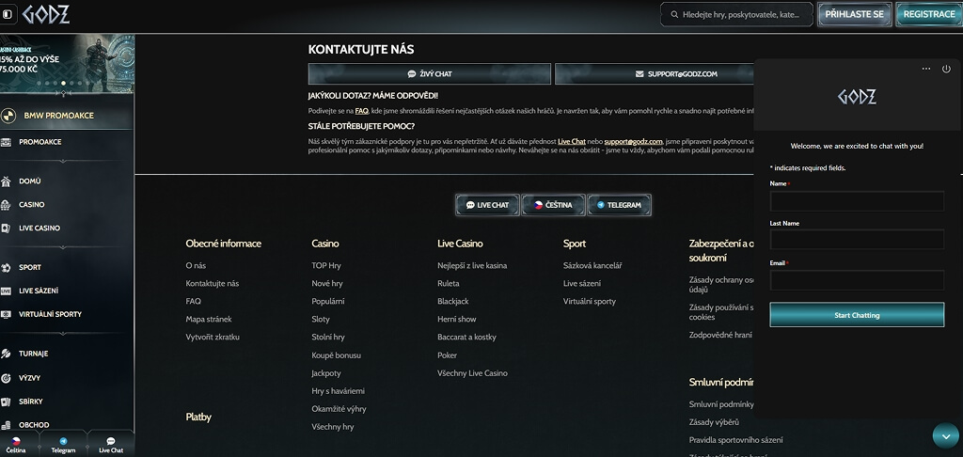This screenshot has width=963, height=457.
Task: Focus the game search field
Action: tap(736, 14)
